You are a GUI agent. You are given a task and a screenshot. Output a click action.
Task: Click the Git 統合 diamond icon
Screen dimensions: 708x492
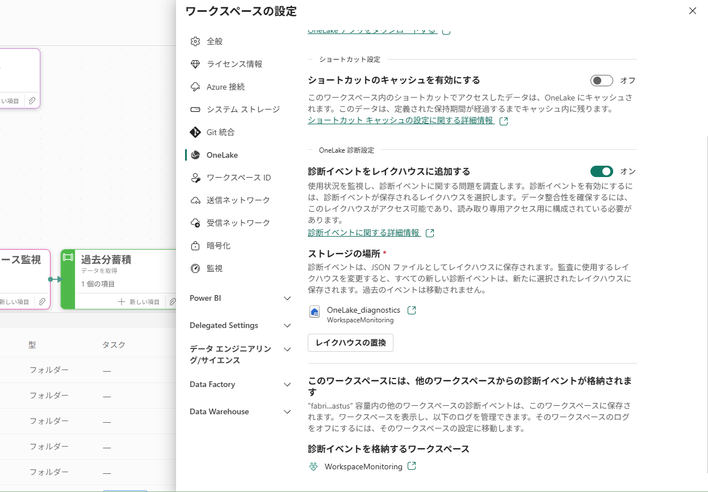195,132
